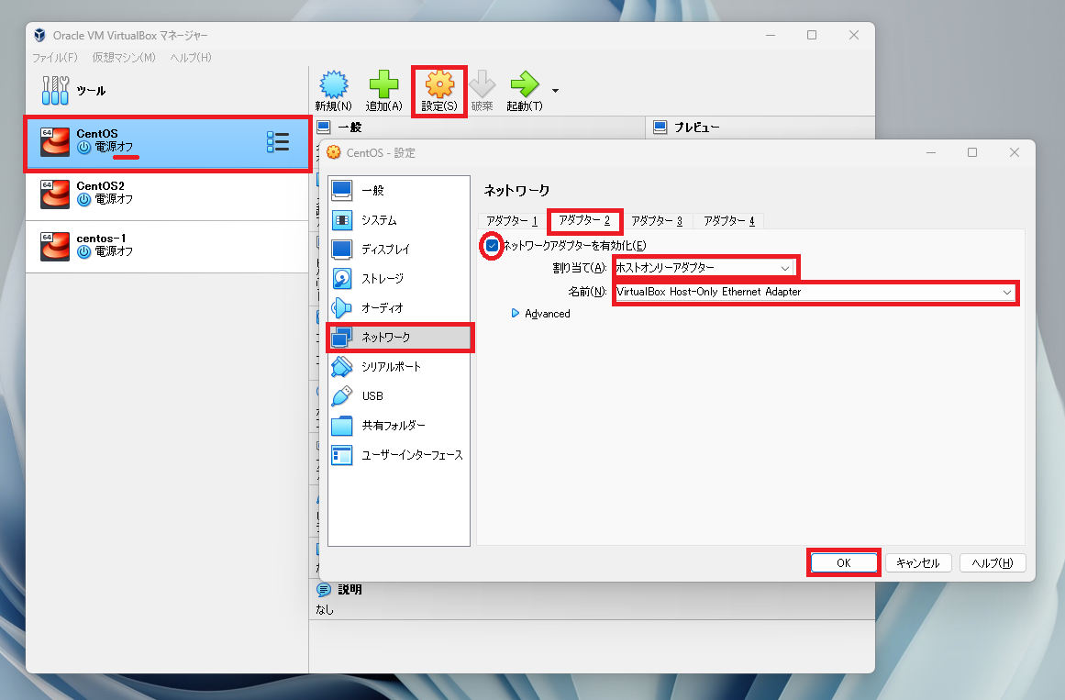The image size is (1065, 700).
Task: Open the 割り当て (Attached to) dropdown
Action: coord(704,268)
